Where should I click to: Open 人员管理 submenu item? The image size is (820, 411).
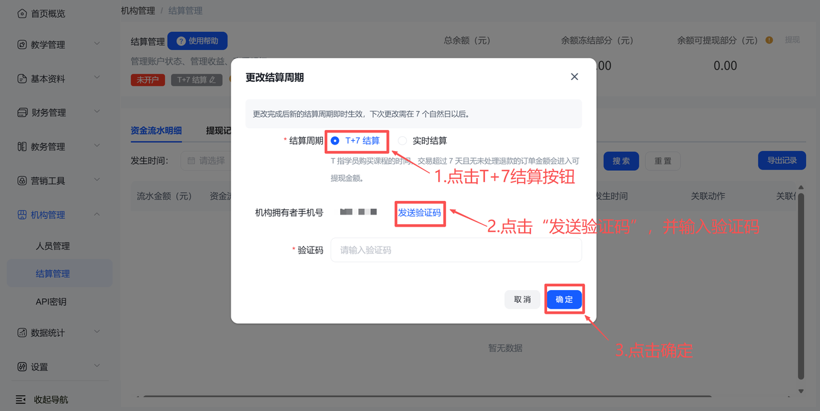(53, 246)
